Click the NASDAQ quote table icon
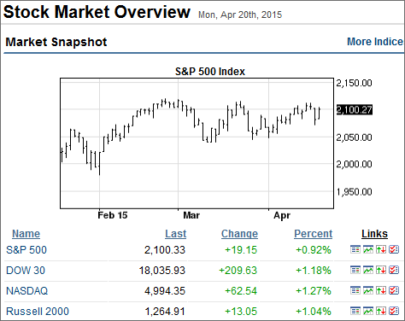Image resolution: width=405 pixels, height=321 pixels. click(x=355, y=290)
